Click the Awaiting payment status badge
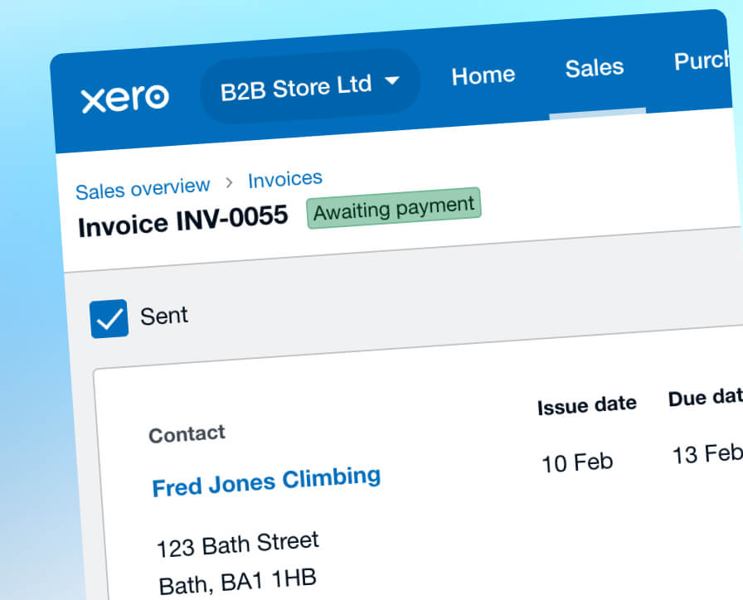The width and height of the screenshot is (743, 600). click(393, 208)
